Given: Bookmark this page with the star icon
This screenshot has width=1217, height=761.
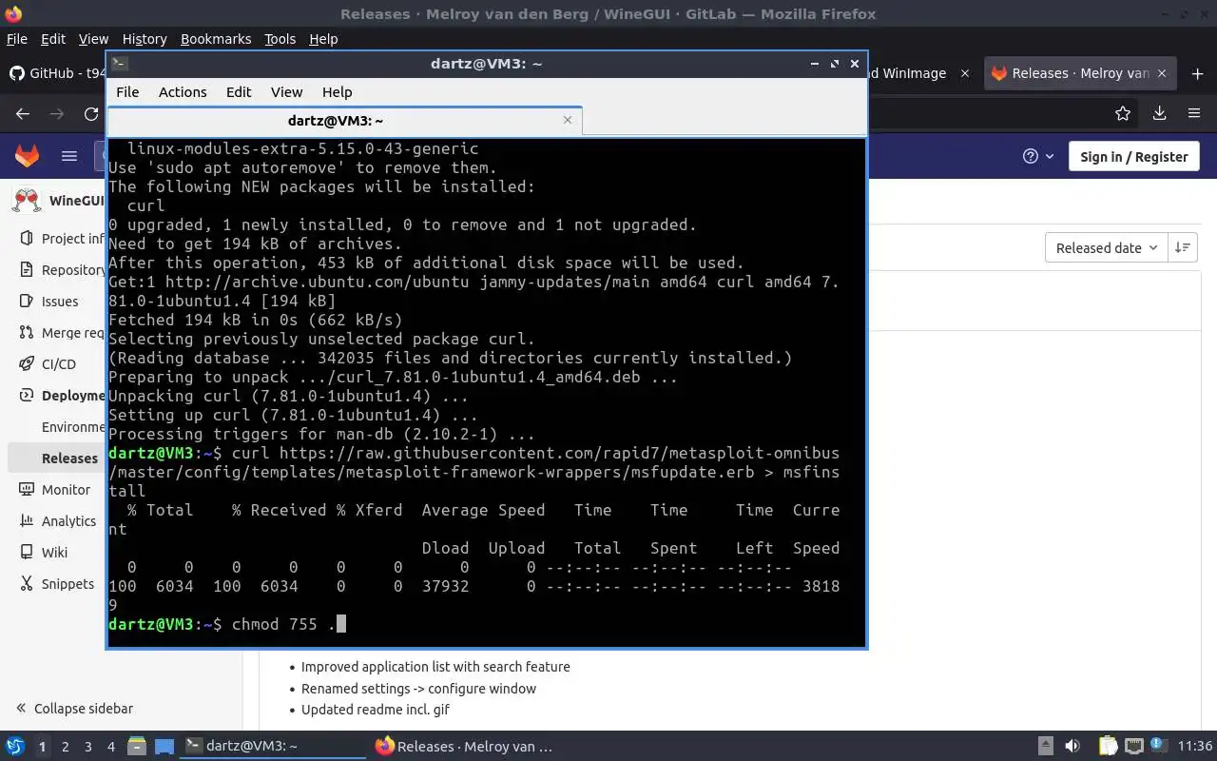Looking at the screenshot, I should click(1123, 113).
